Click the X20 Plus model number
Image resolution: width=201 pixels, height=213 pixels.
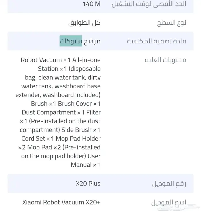coord(88,183)
